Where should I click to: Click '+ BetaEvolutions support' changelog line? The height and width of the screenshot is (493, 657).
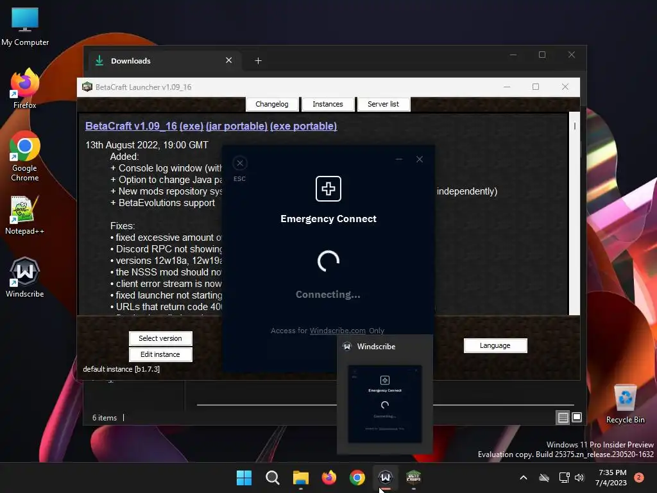162,203
